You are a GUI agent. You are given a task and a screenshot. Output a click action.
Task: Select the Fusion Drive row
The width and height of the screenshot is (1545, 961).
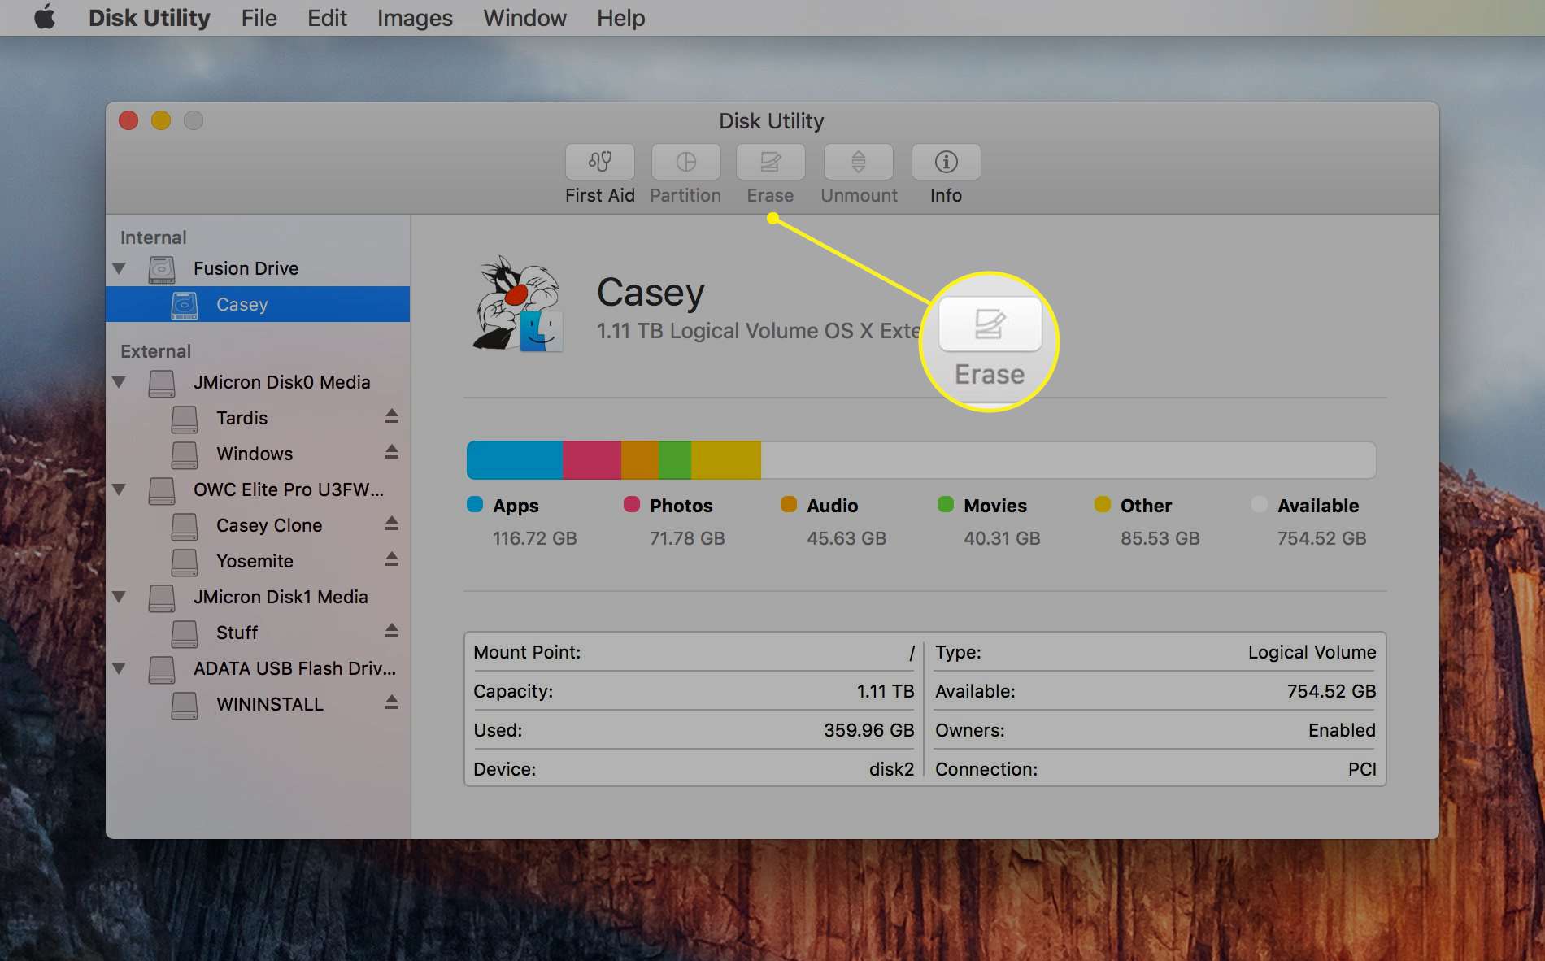[258, 268]
